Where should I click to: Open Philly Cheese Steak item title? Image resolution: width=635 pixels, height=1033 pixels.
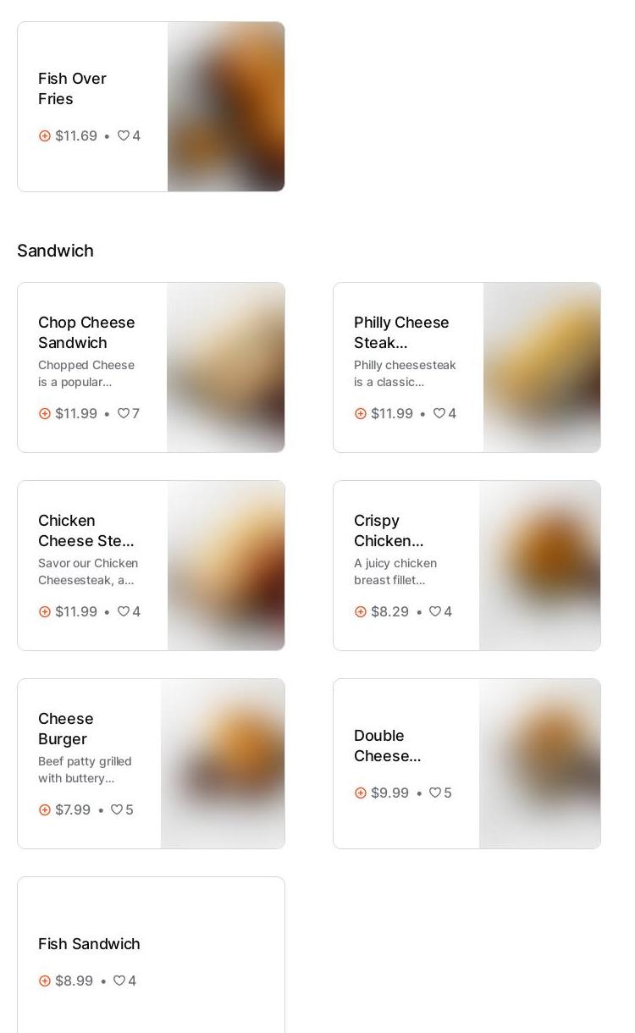pyautogui.click(x=401, y=332)
